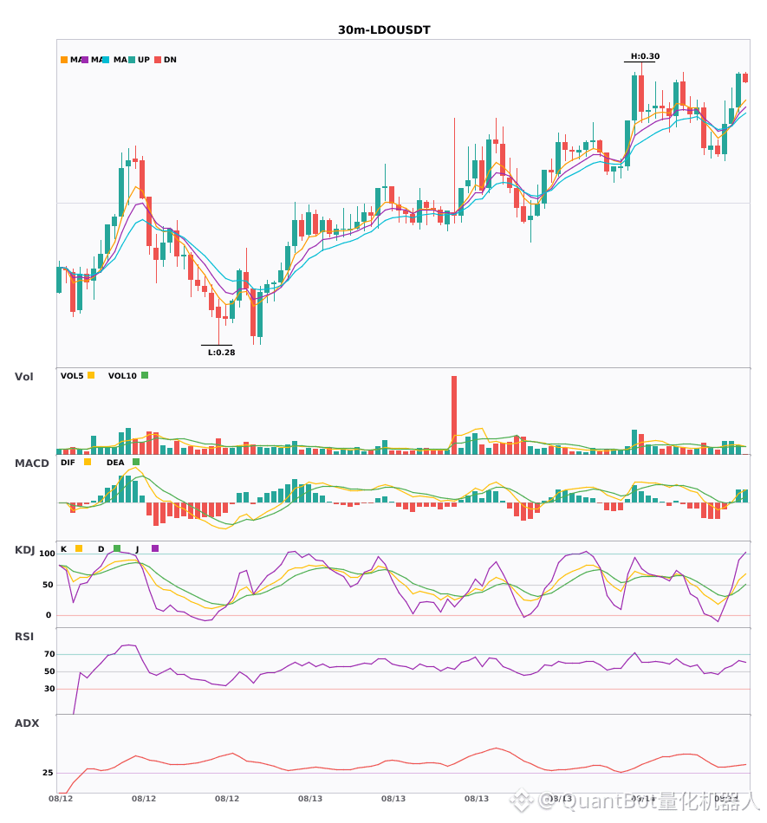Select the teal UP legend swatch

click(132, 60)
